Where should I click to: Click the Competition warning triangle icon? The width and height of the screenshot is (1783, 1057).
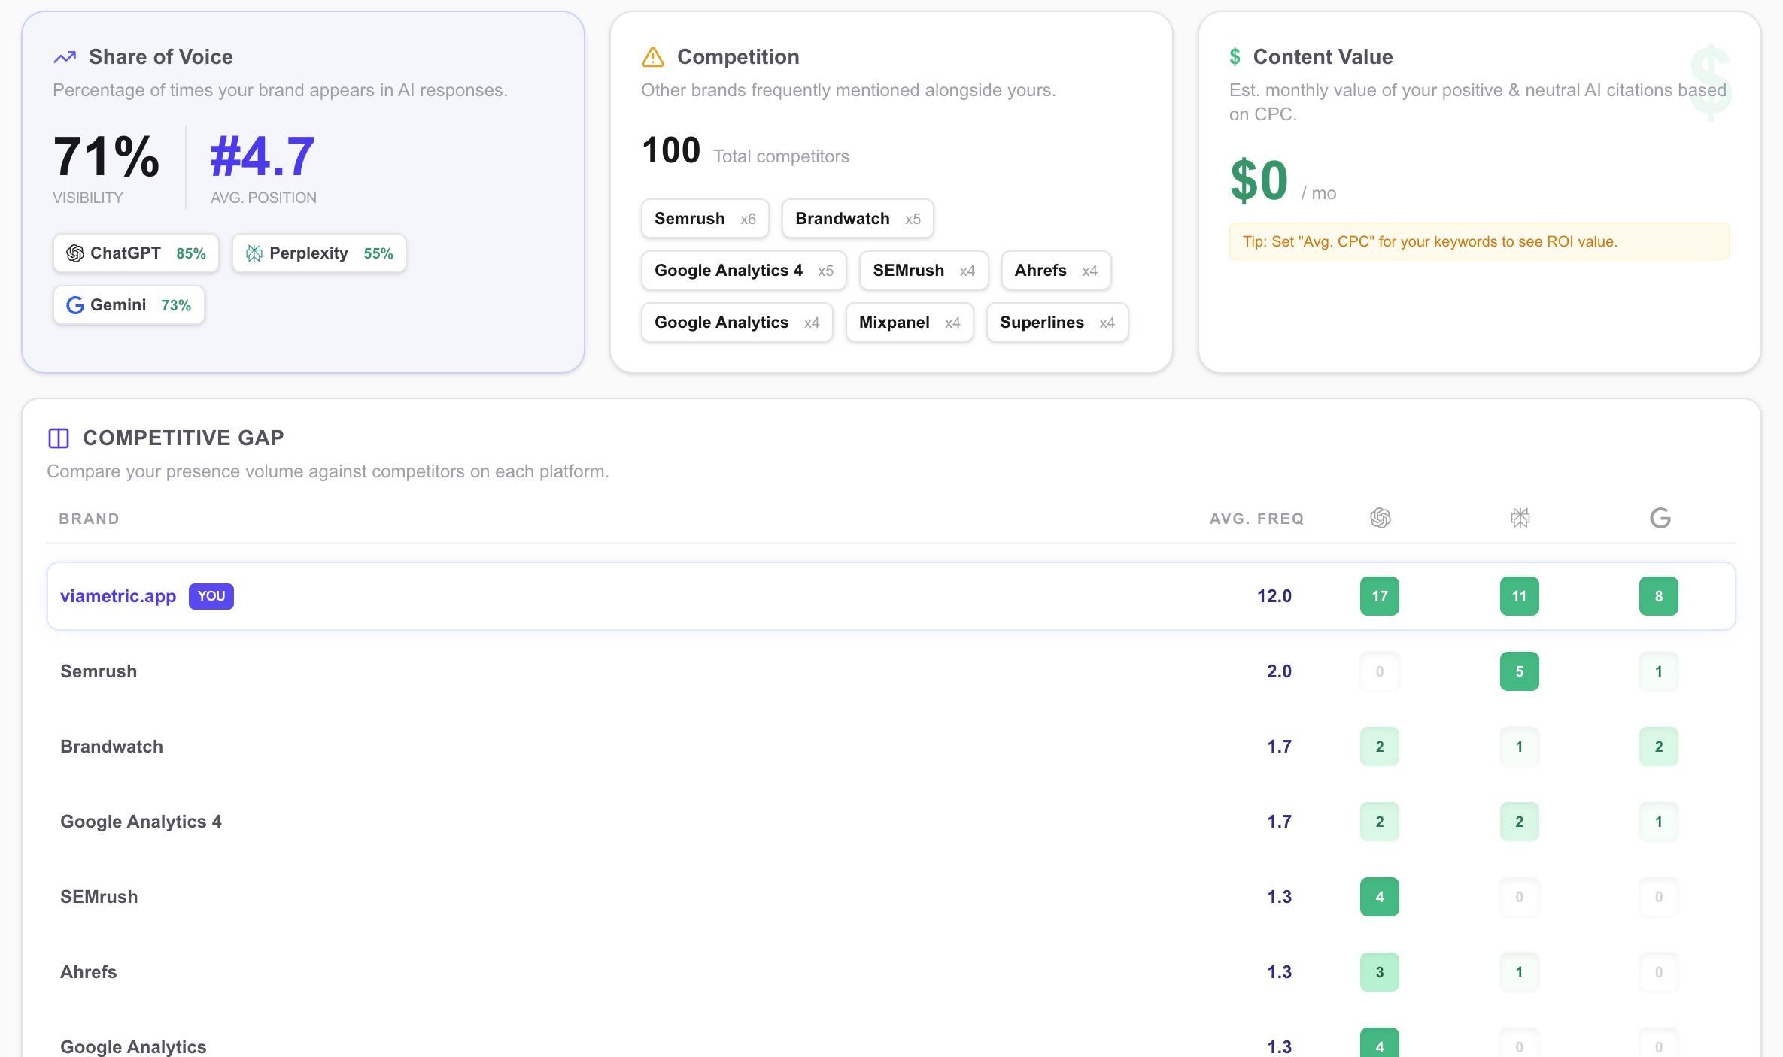652,57
